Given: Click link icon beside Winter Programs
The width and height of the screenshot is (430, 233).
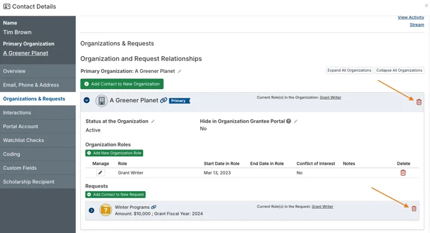Looking at the screenshot, I should pyautogui.click(x=154, y=207).
